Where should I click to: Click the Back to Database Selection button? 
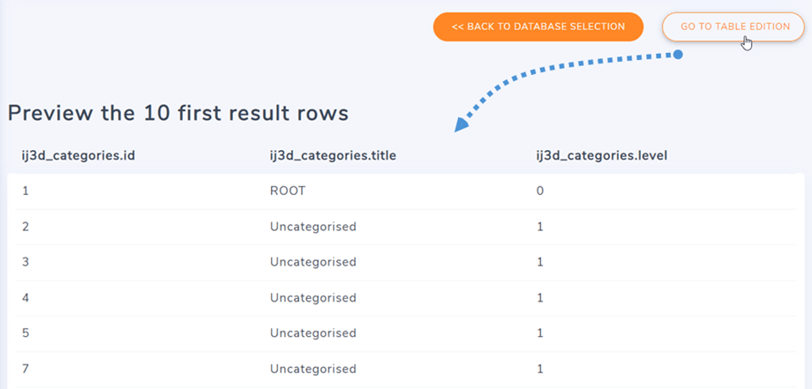tap(538, 26)
